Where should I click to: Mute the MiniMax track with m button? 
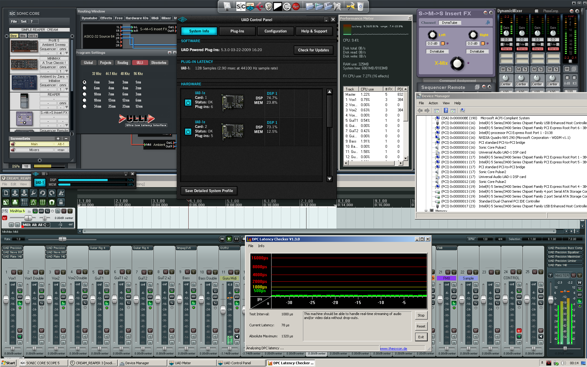point(64,211)
